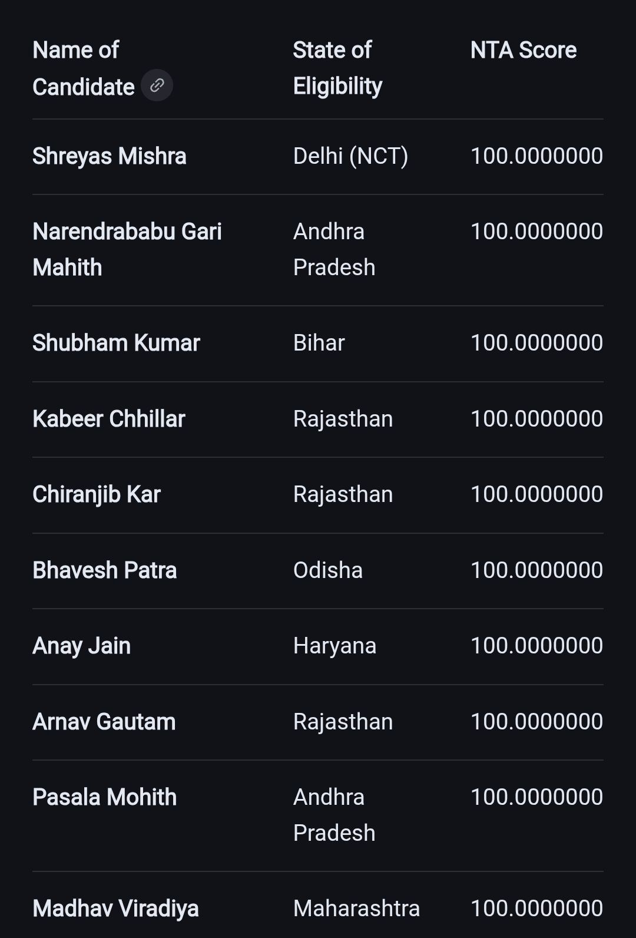
Task: Select the Pasala Mohith name cell
Action: point(105,797)
